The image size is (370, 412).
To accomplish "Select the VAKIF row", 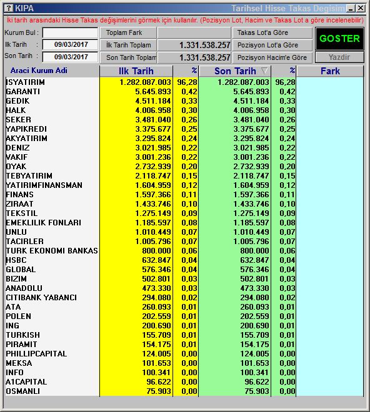I will 184,157.
